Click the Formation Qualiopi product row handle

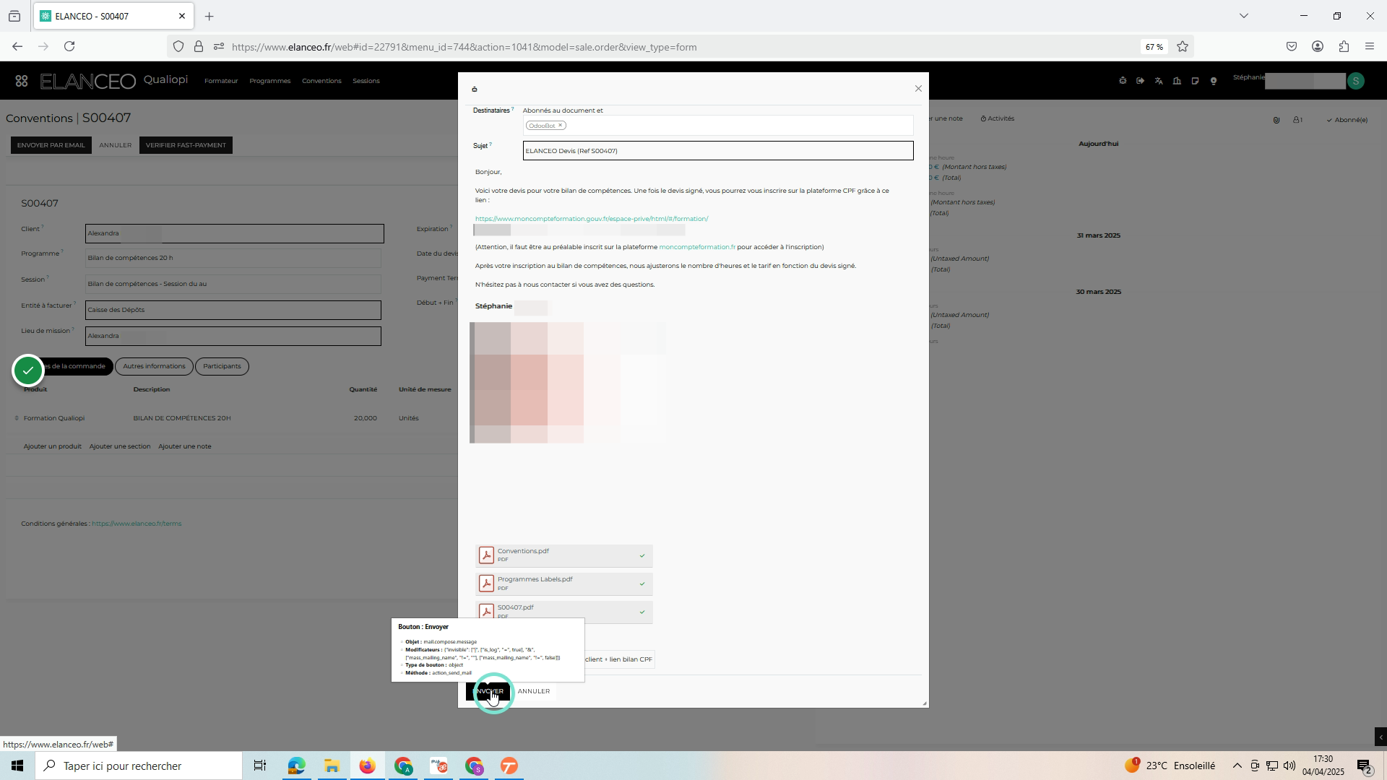coord(17,418)
